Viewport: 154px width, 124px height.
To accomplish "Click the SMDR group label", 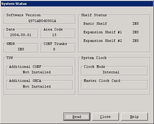I will [x=11, y=44].
